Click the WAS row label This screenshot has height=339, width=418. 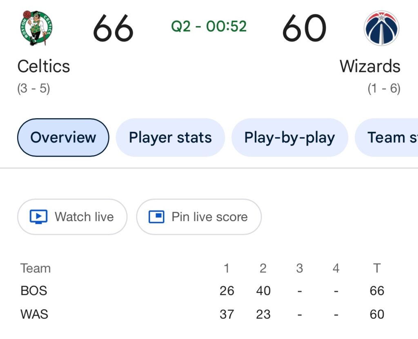point(34,315)
